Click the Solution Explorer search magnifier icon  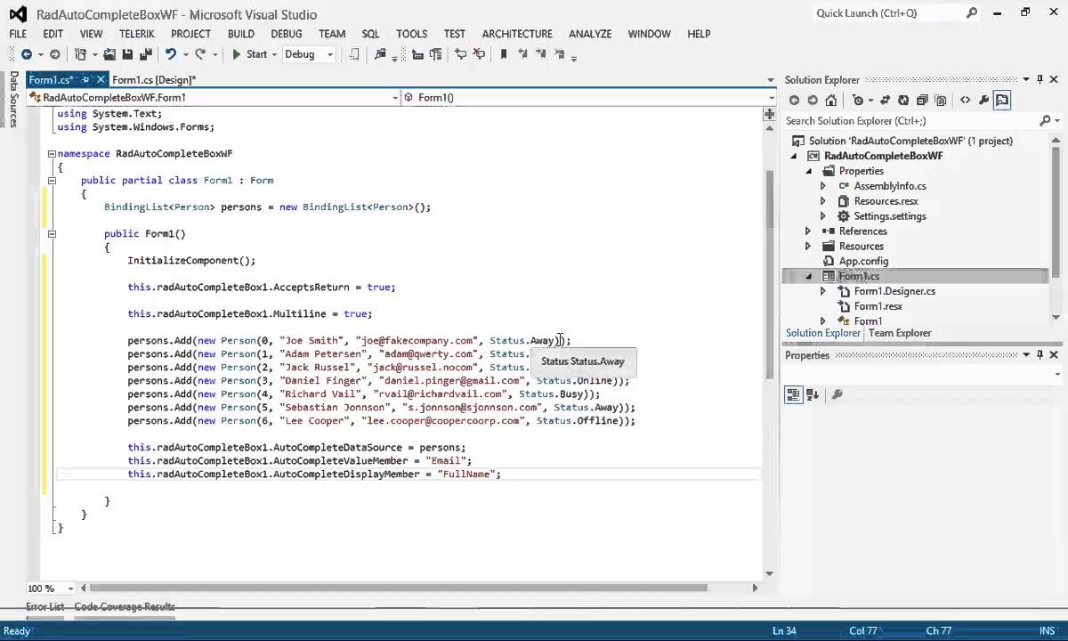click(1045, 120)
